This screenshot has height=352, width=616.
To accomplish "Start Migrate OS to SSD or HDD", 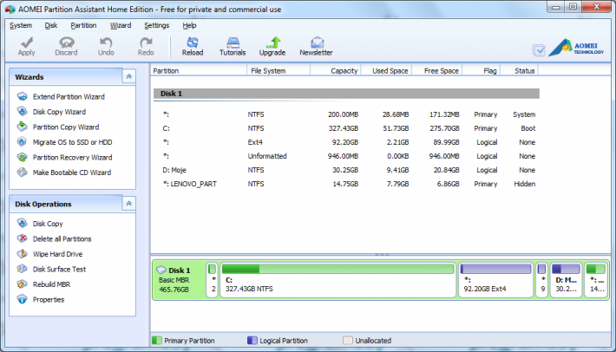I will (72, 142).
